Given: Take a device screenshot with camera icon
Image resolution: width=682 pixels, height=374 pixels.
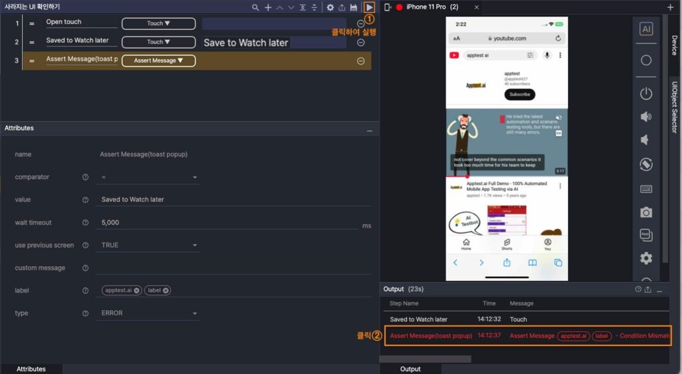Looking at the screenshot, I should (x=645, y=212).
